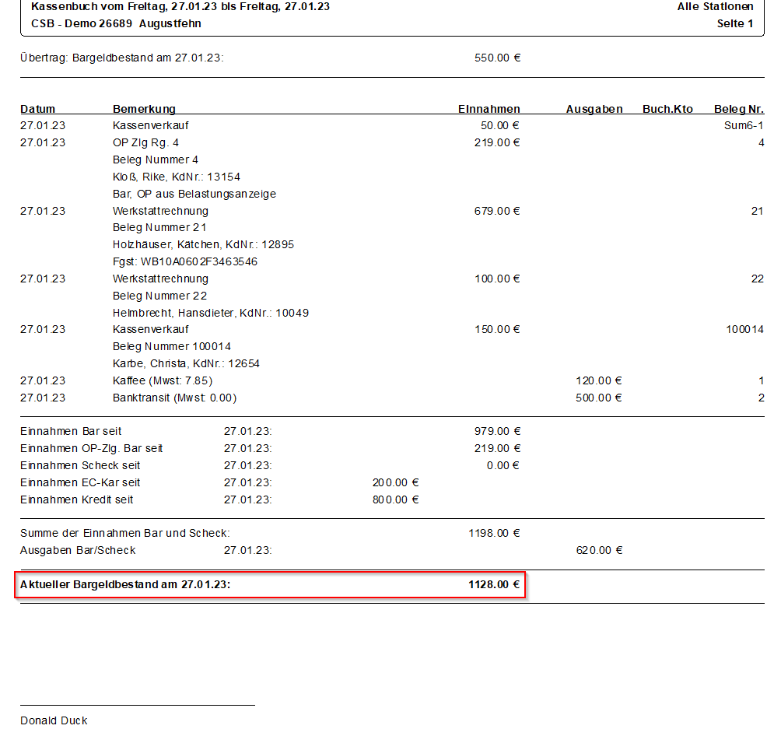Click the 'Ausgaben' column header
This screenshot has height=736, width=781.
click(594, 109)
